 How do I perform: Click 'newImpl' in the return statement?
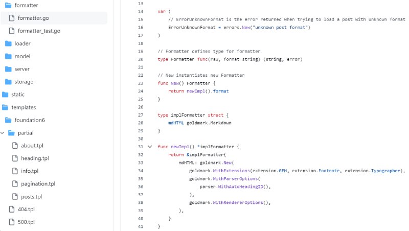(x=196, y=91)
